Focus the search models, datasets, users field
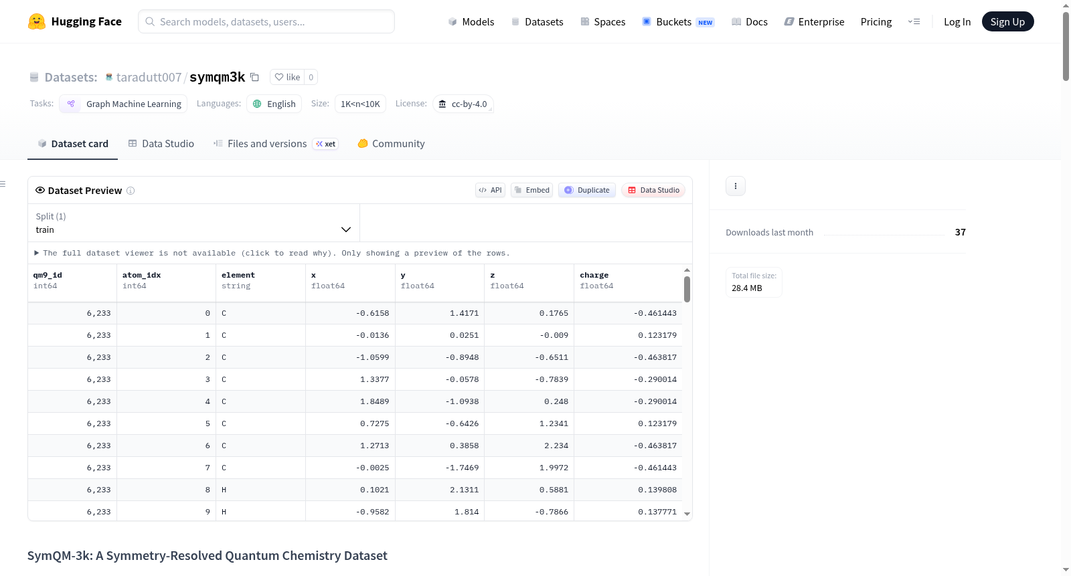Screen dimensions: 1071x576 pyautogui.click(x=266, y=21)
